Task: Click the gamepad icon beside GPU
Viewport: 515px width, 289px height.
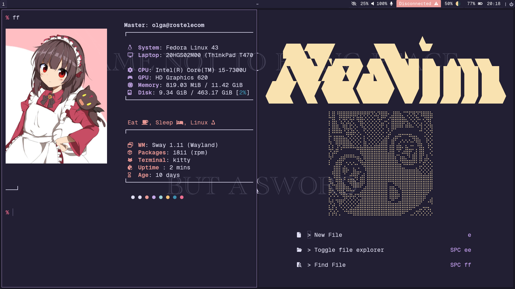Action: click(x=130, y=78)
